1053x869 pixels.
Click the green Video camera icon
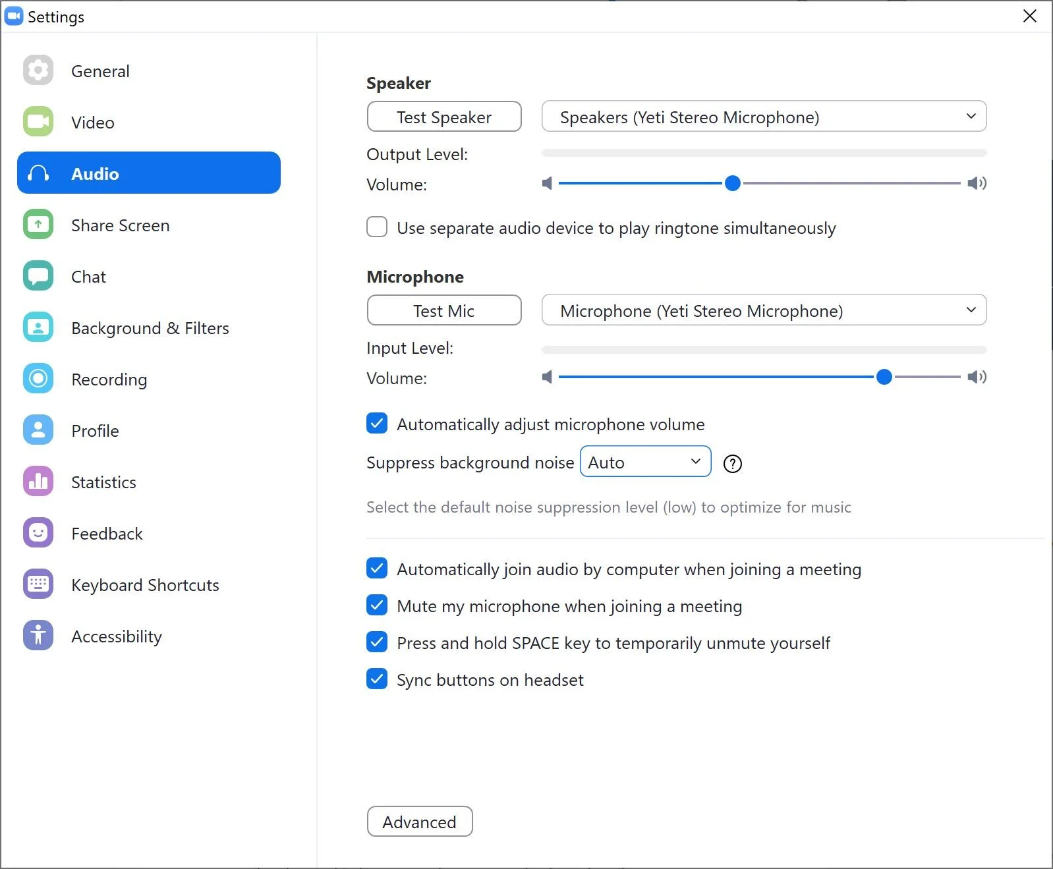pos(38,121)
